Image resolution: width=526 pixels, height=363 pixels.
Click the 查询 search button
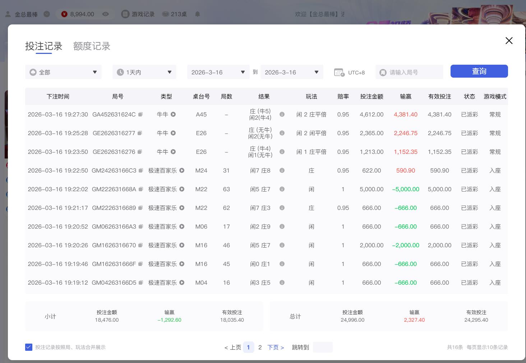479,71
